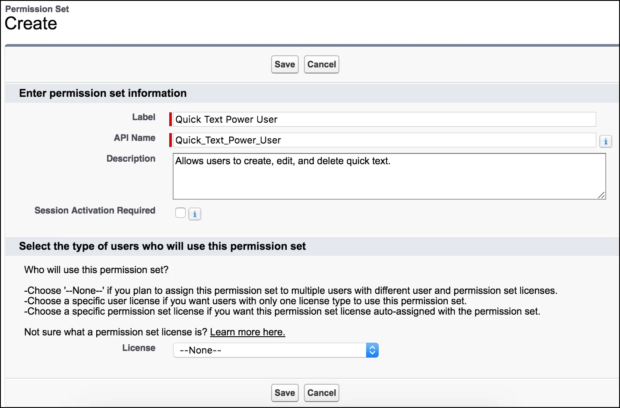Click the 'Select the type of users' section heading
Image resolution: width=620 pixels, height=408 pixels.
[162, 246]
